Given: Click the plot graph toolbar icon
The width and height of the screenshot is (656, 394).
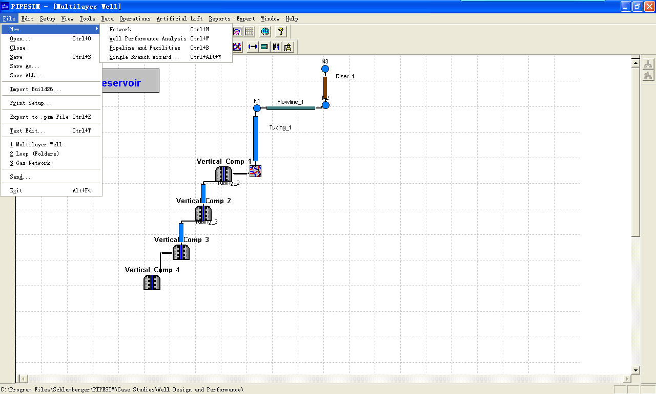Looking at the screenshot, I should 237,31.
